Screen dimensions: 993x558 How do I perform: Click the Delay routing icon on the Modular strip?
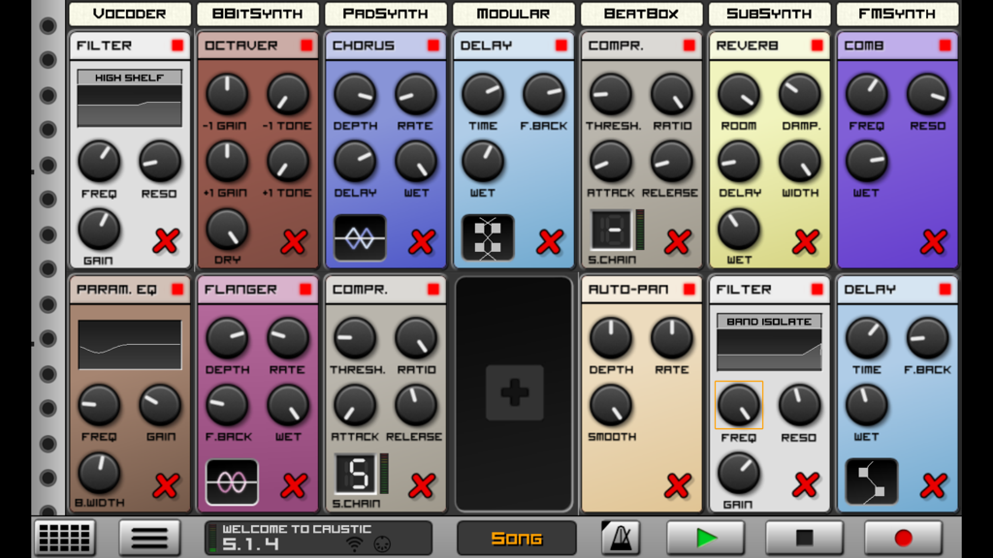tap(486, 235)
